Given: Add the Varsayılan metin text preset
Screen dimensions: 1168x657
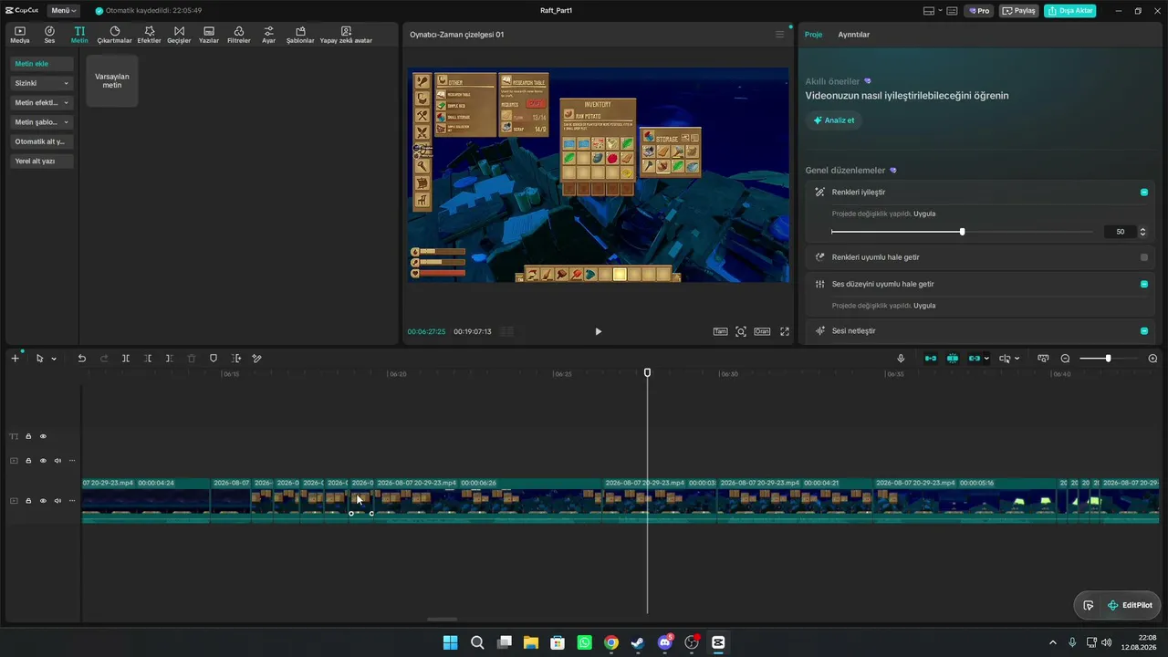Looking at the screenshot, I should (112, 80).
